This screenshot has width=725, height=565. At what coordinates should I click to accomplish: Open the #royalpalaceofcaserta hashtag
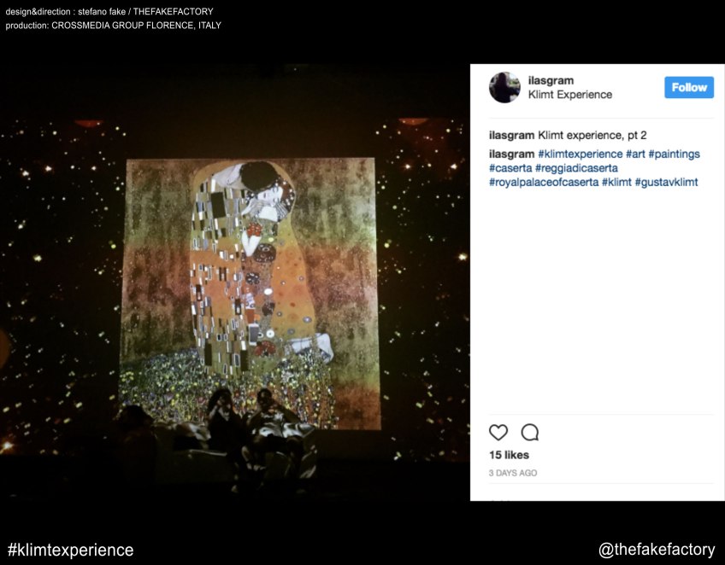(x=544, y=183)
